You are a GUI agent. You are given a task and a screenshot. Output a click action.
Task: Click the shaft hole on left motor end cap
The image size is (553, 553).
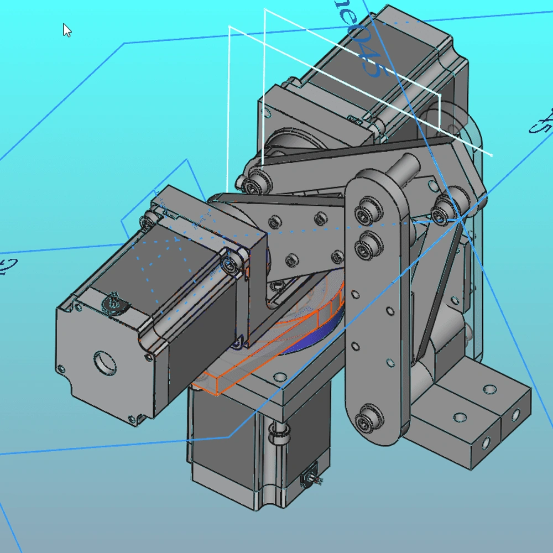tap(104, 364)
